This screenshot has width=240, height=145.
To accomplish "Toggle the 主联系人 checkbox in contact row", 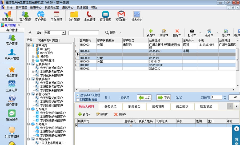I will [131, 126].
